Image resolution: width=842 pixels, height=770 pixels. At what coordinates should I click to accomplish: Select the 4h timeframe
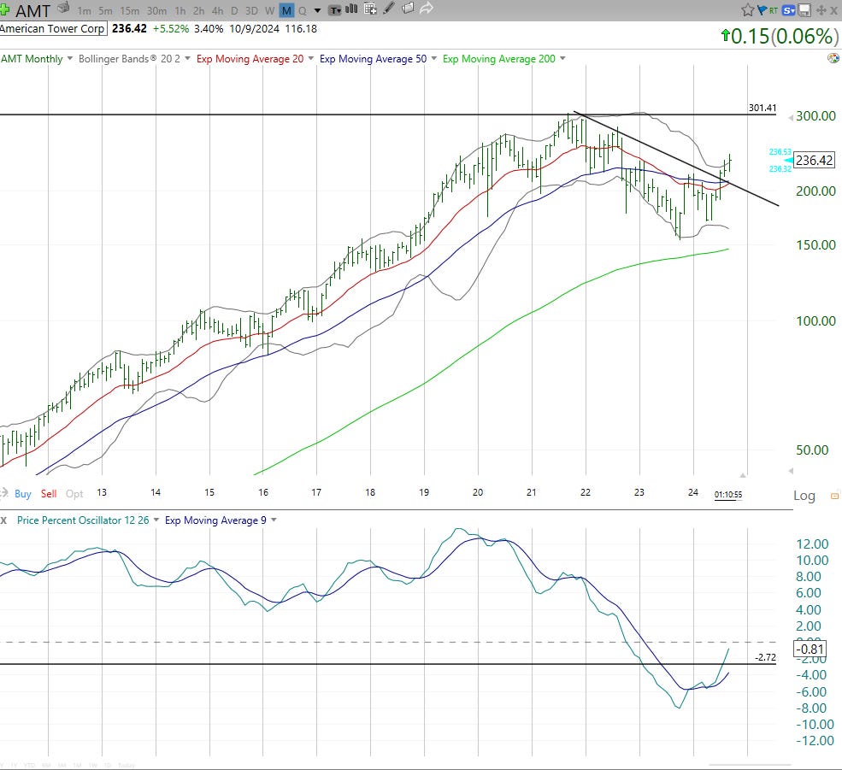217,11
